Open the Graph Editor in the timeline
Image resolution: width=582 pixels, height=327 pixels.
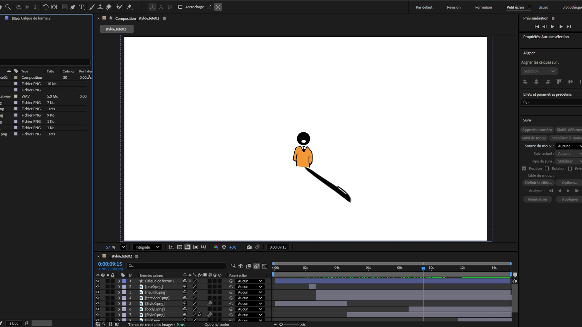(265, 266)
